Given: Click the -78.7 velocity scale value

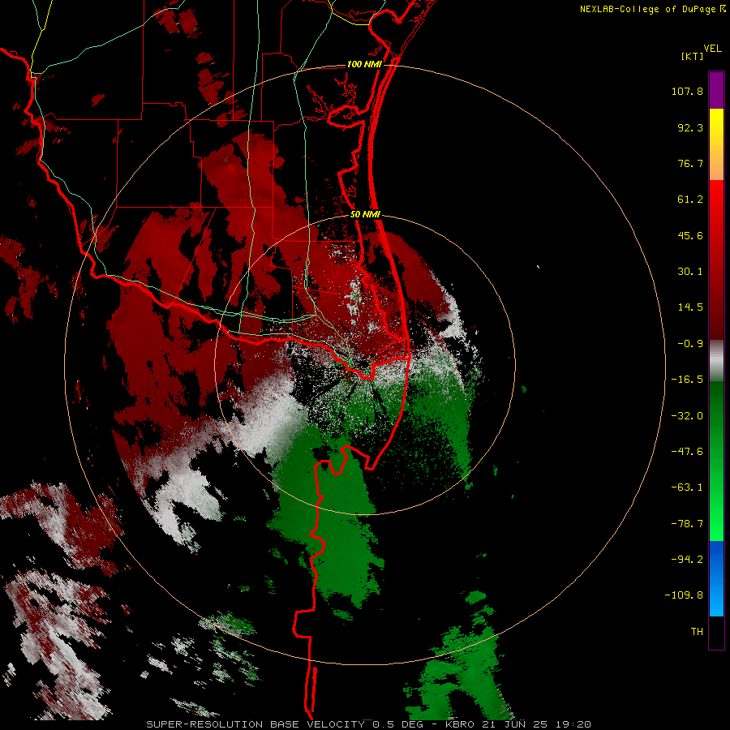Looking at the screenshot, I should (687, 524).
